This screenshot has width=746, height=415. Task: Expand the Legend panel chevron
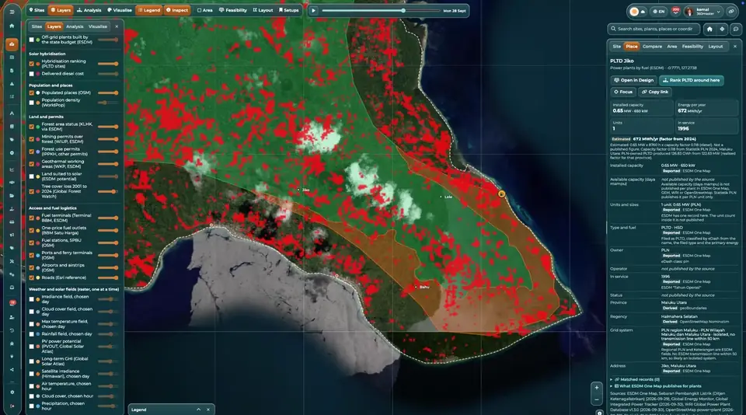[198, 410]
